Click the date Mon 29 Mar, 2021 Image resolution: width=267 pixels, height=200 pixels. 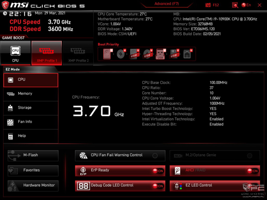point(50,13)
